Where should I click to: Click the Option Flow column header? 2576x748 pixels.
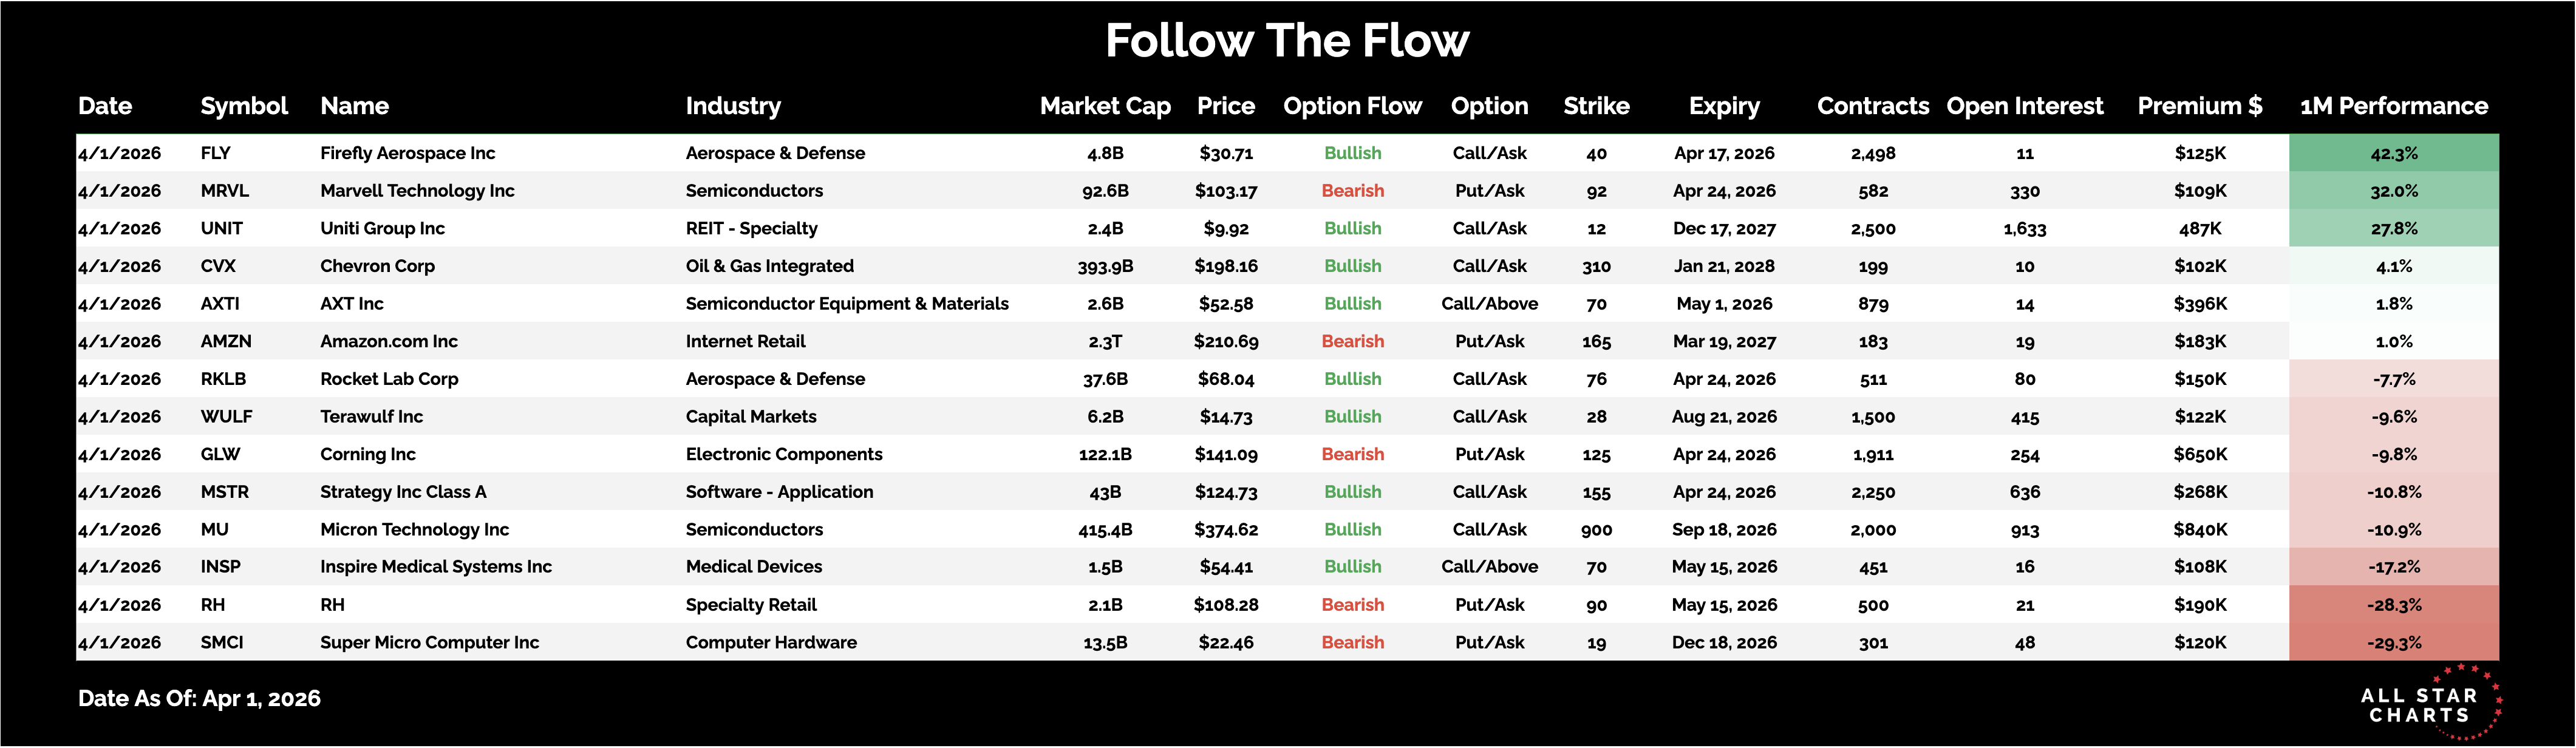point(1352,106)
